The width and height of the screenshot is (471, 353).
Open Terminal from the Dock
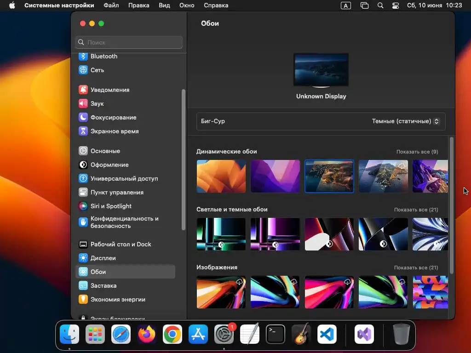276,334
